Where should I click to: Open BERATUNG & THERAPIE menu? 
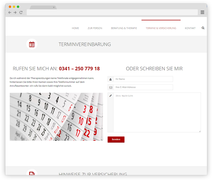pos(124,28)
